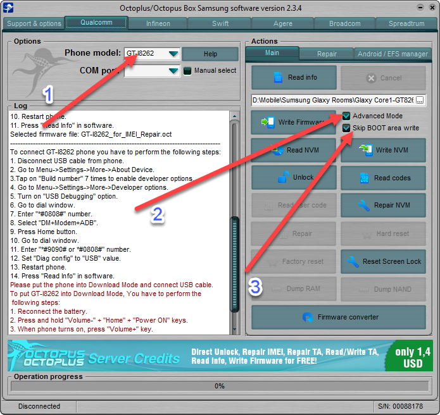Screen dimensions: 440x415
Task: Click the S/N: 00088178 status text
Action: tap(400, 406)
